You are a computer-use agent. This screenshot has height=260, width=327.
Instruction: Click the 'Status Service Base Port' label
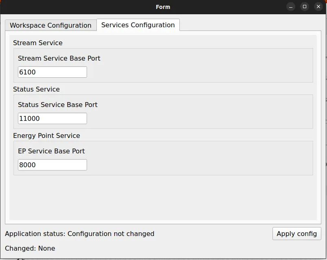pos(58,105)
